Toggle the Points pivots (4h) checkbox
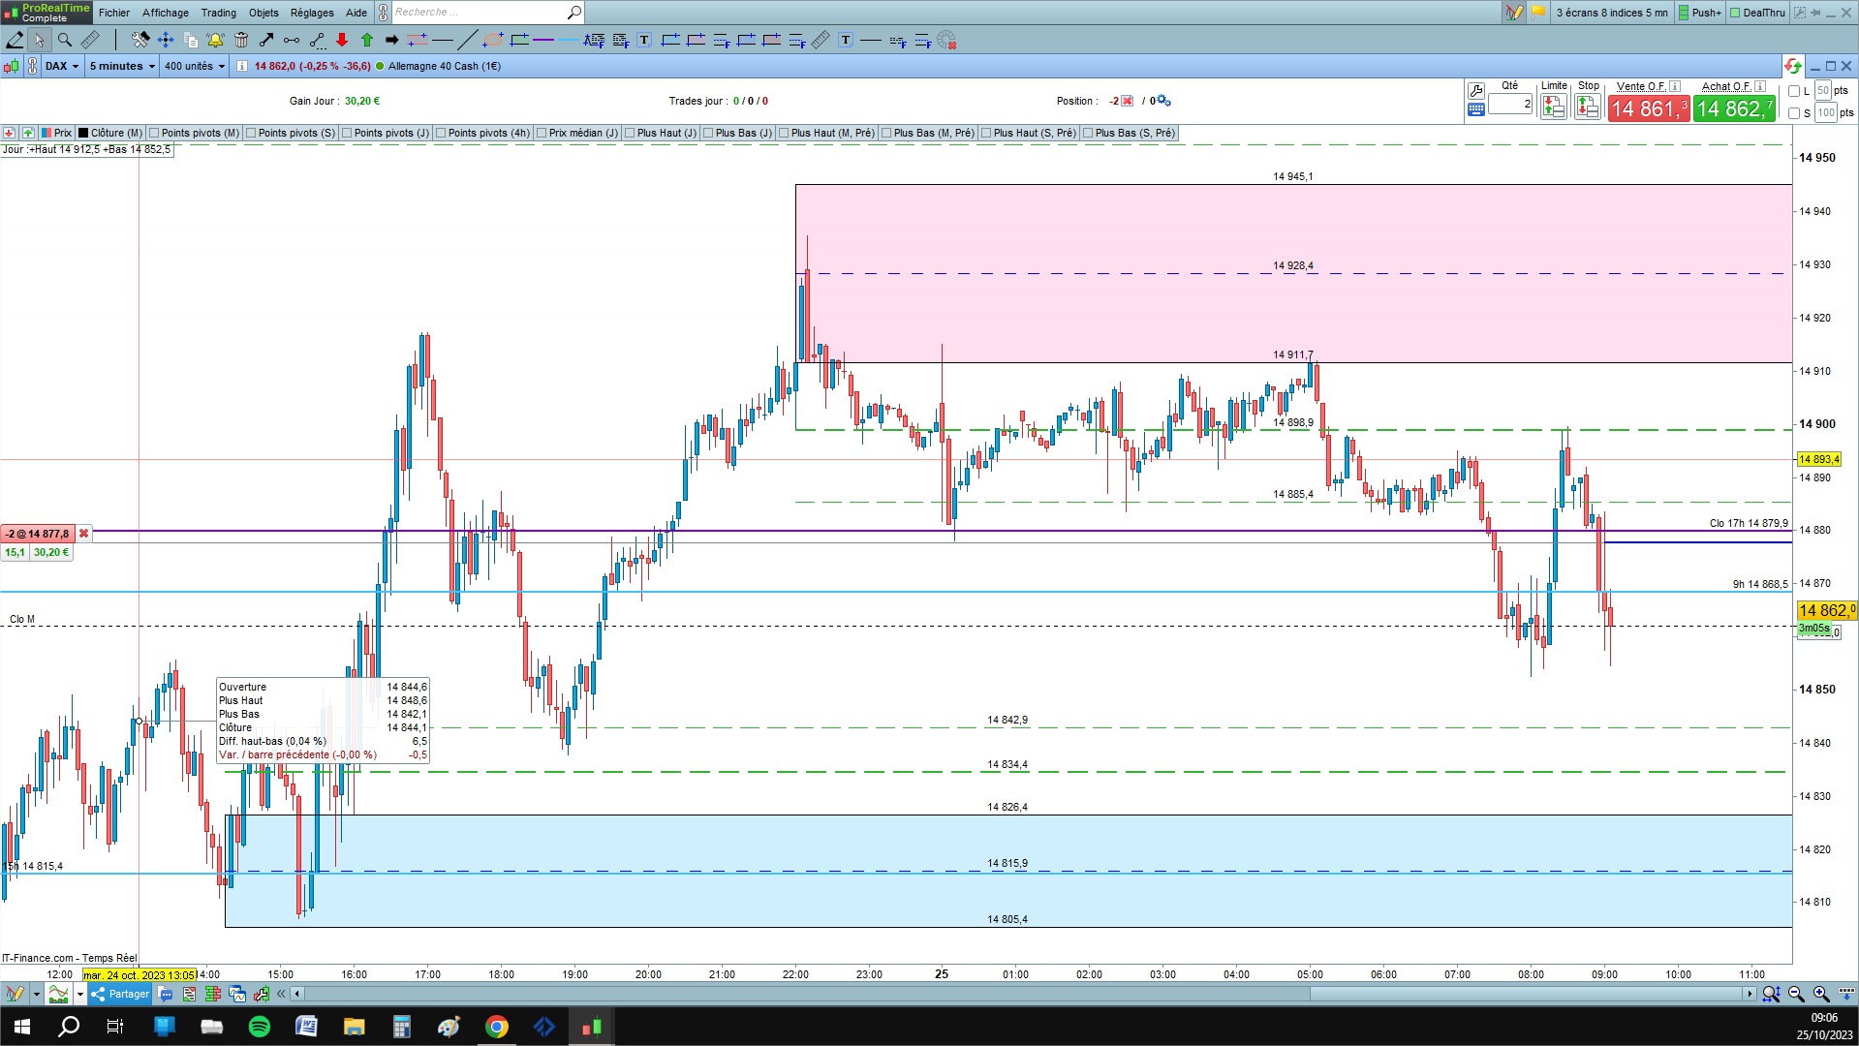This screenshot has height=1046, width=1859. point(441,133)
